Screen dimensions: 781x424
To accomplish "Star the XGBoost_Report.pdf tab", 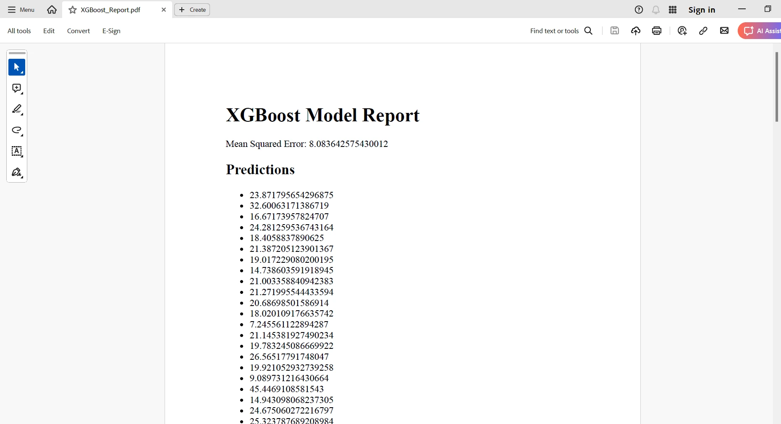I will point(73,10).
